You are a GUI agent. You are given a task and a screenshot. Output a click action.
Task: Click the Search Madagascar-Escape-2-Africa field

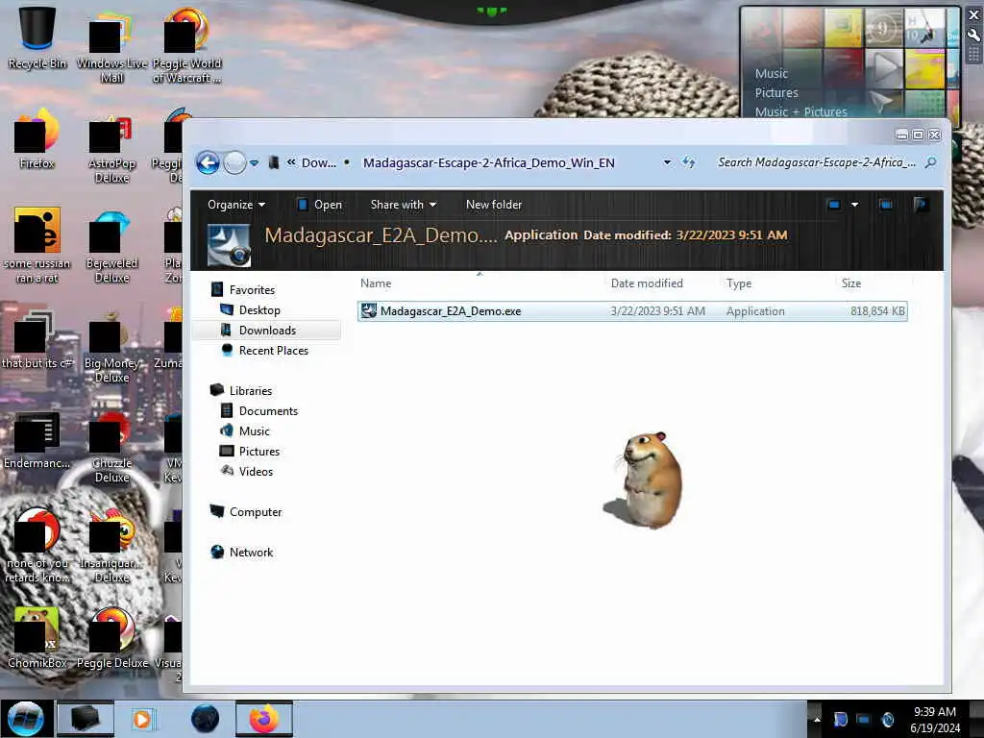(816, 162)
